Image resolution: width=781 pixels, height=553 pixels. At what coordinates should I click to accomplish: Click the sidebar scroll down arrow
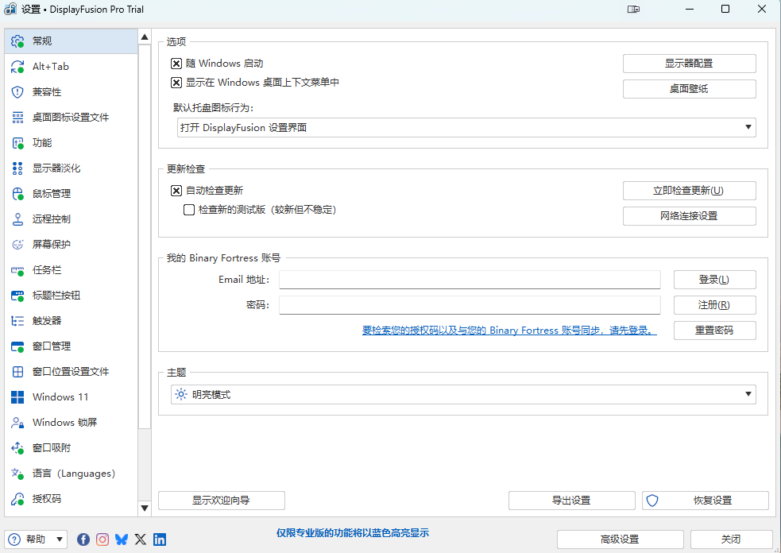click(145, 508)
